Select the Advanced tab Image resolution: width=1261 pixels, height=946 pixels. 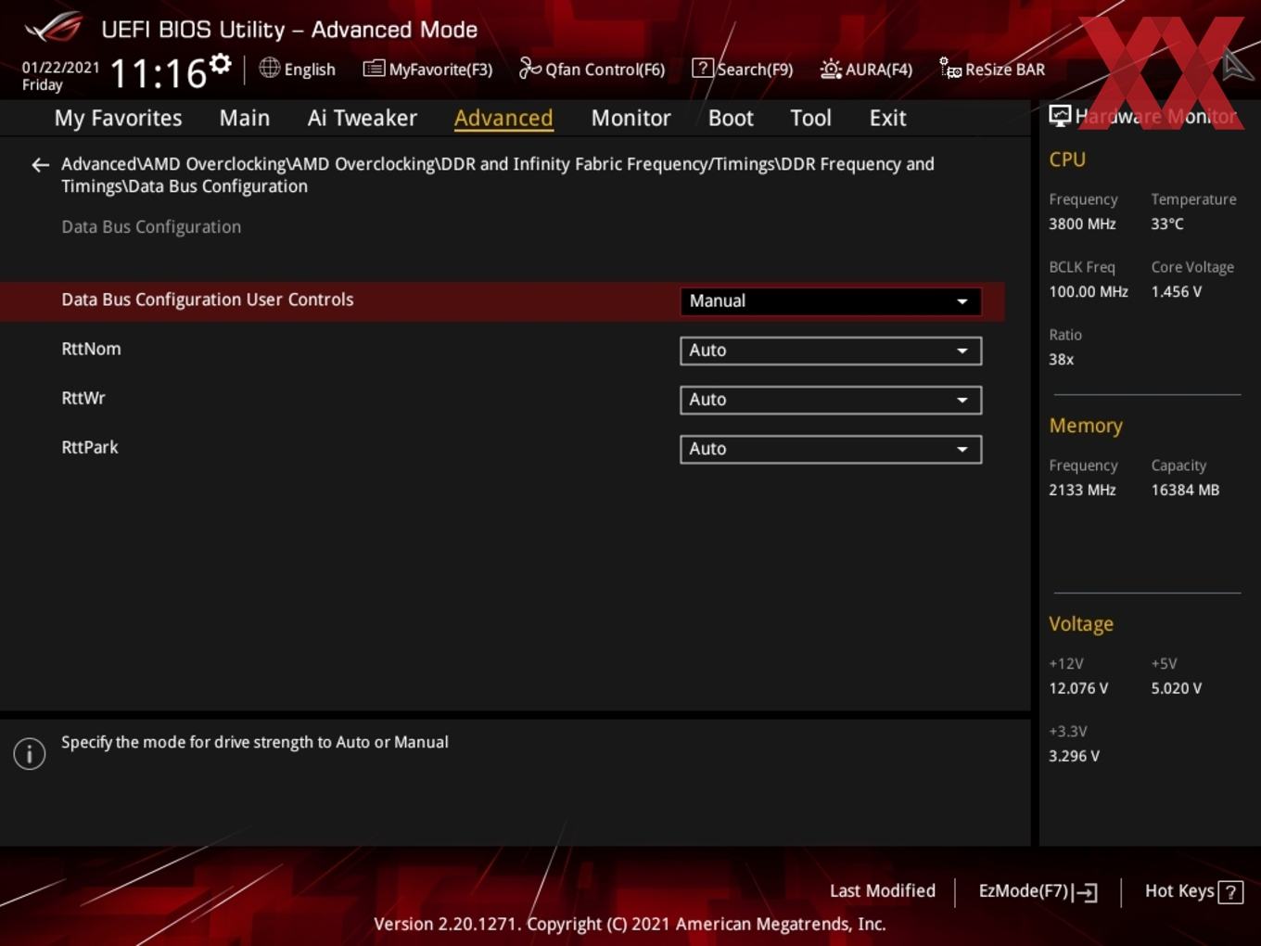503,118
